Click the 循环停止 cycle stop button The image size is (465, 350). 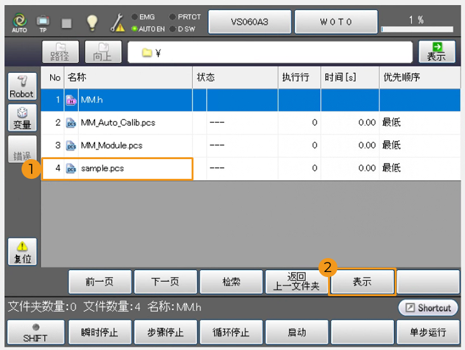pyautogui.click(x=232, y=332)
